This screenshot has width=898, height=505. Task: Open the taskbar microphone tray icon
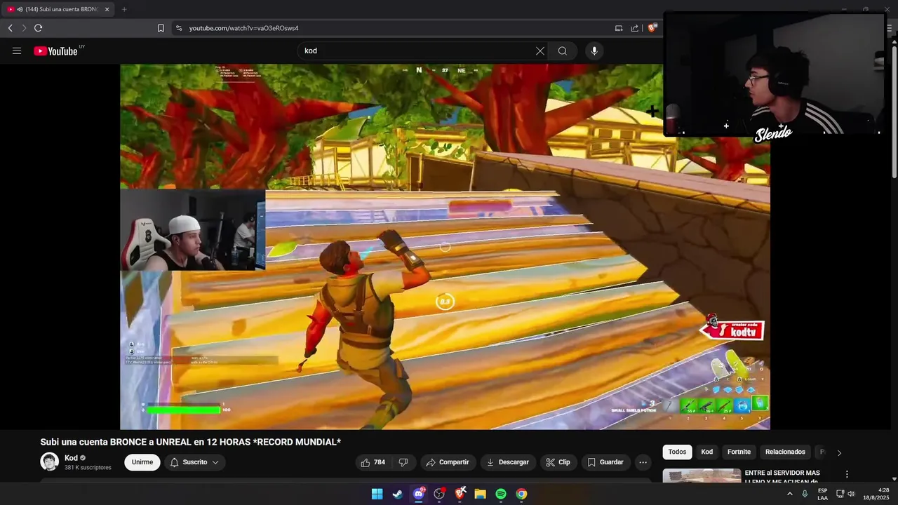pos(805,494)
